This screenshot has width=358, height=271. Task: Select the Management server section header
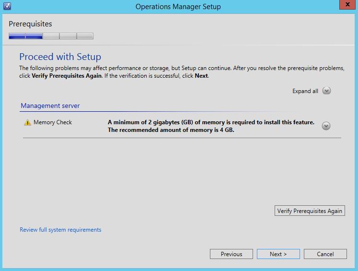point(50,106)
